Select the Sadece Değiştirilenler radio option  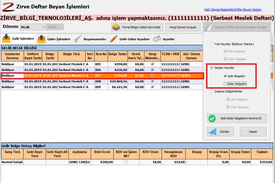click(212, 91)
